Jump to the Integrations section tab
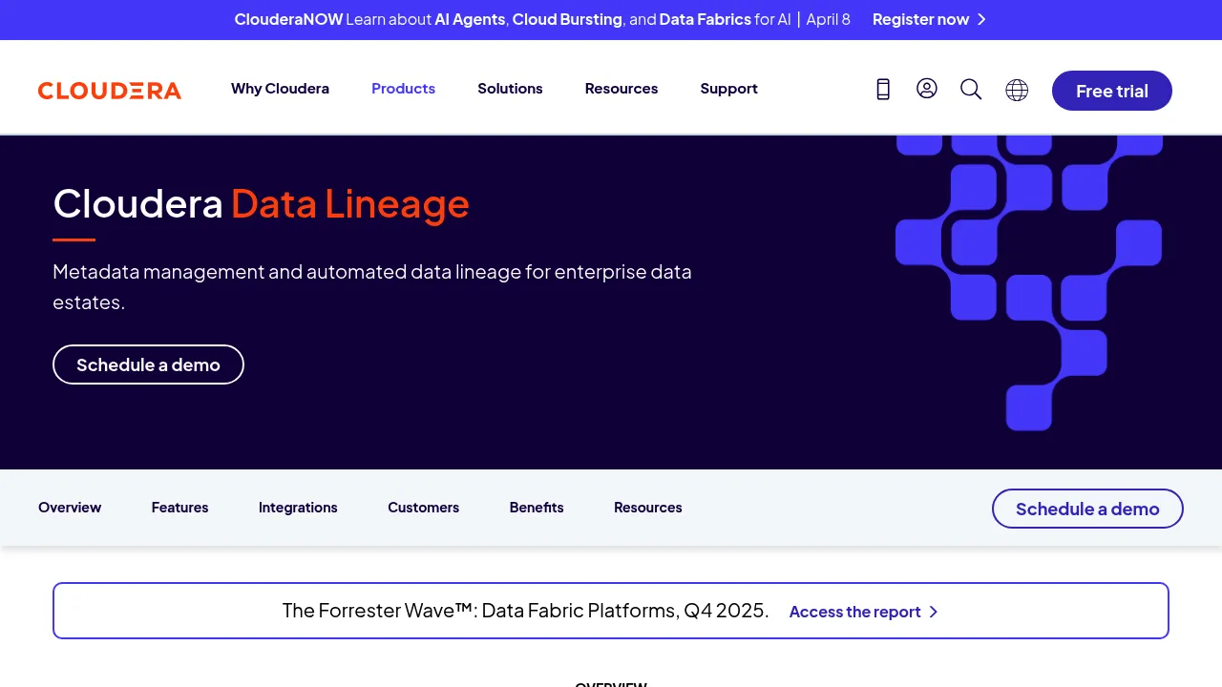This screenshot has width=1222, height=687. pos(298,508)
